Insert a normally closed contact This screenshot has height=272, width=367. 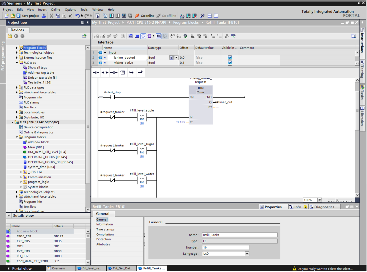[x=105, y=73]
